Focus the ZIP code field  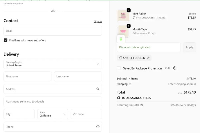[86, 114]
